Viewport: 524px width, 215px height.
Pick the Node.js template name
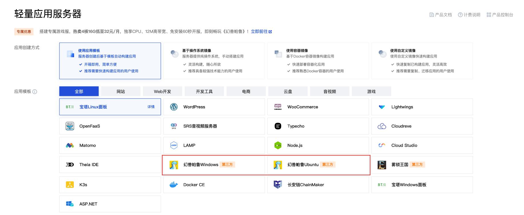pos(295,145)
